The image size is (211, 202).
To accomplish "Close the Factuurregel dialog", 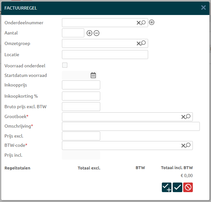I will click(x=203, y=8).
